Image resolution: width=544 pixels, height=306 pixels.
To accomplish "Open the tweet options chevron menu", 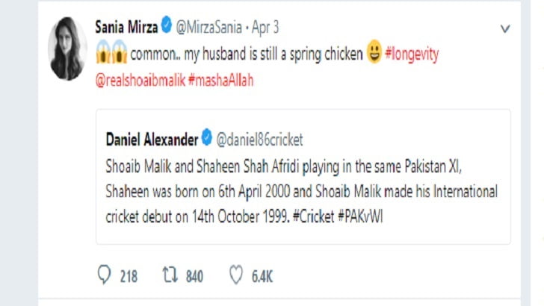I will [x=505, y=28].
